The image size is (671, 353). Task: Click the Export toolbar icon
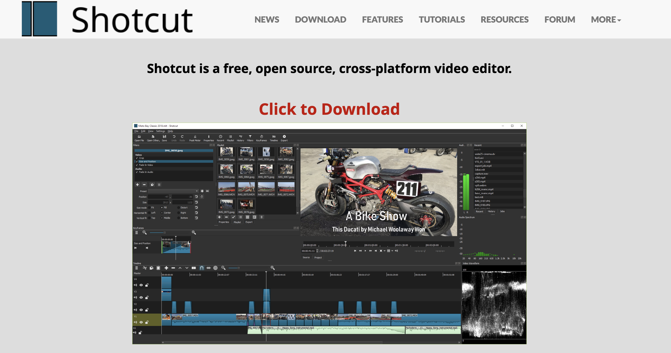[x=284, y=137]
